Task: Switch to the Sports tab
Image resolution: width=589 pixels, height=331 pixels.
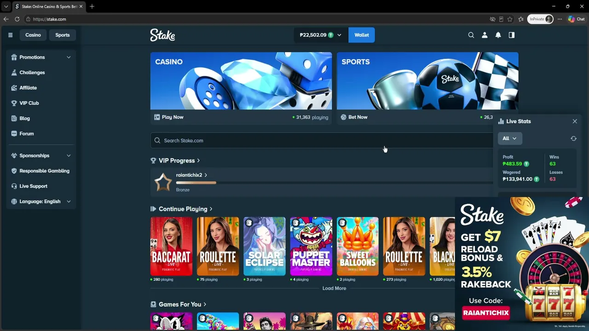Action: point(63,35)
